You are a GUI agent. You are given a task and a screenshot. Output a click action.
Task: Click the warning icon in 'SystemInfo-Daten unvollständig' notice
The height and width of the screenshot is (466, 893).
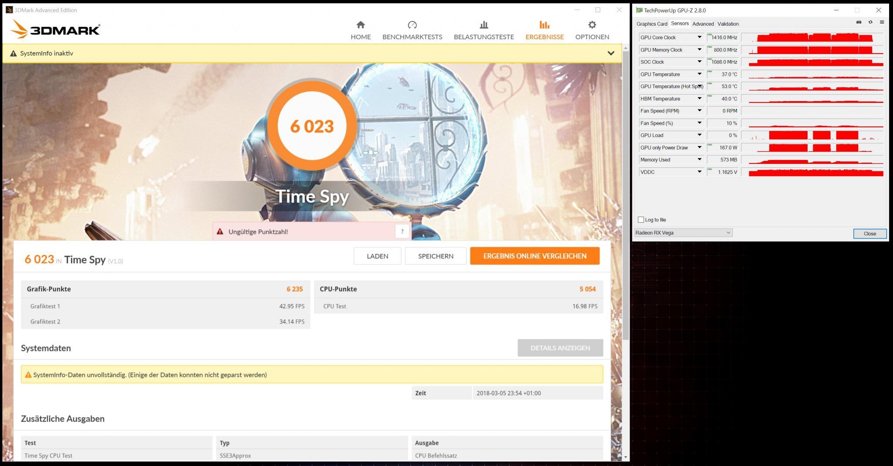tap(28, 375)
